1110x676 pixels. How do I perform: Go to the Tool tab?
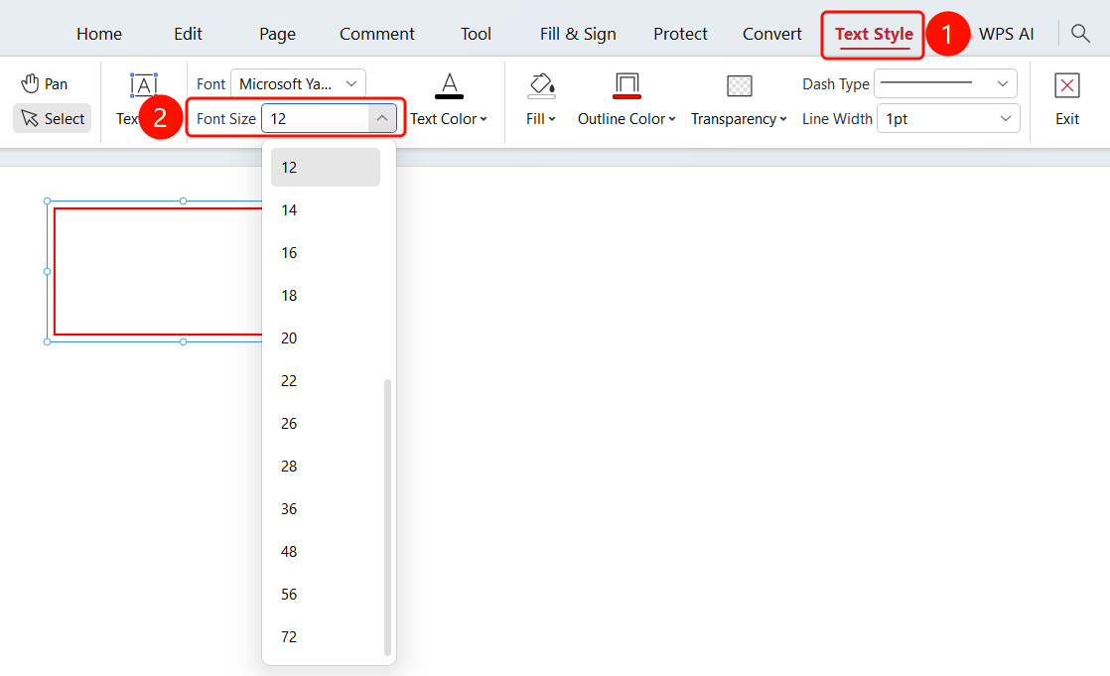point(476,34)
